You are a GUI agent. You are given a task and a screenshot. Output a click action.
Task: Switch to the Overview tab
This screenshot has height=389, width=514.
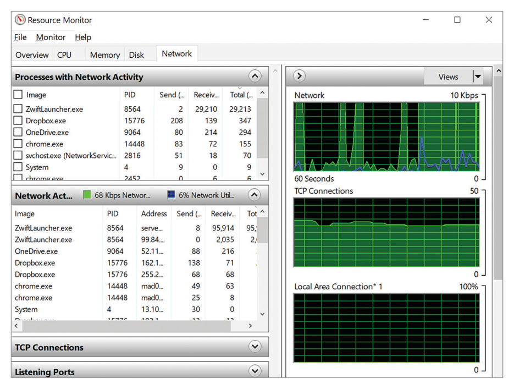[32, 55]
